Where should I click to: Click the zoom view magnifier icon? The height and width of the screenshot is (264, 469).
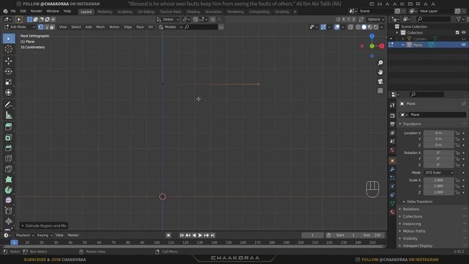click(380, 63)
